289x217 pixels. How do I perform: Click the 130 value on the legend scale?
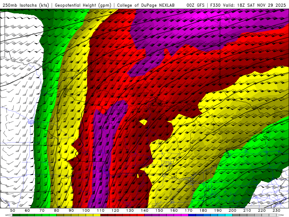[130, 210]
